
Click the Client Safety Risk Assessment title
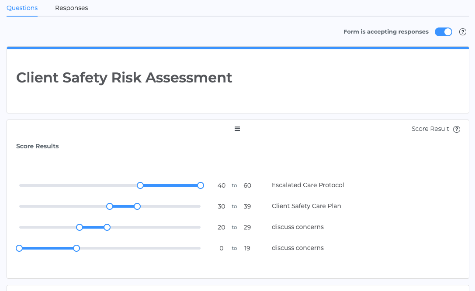[x=124, y=78]
